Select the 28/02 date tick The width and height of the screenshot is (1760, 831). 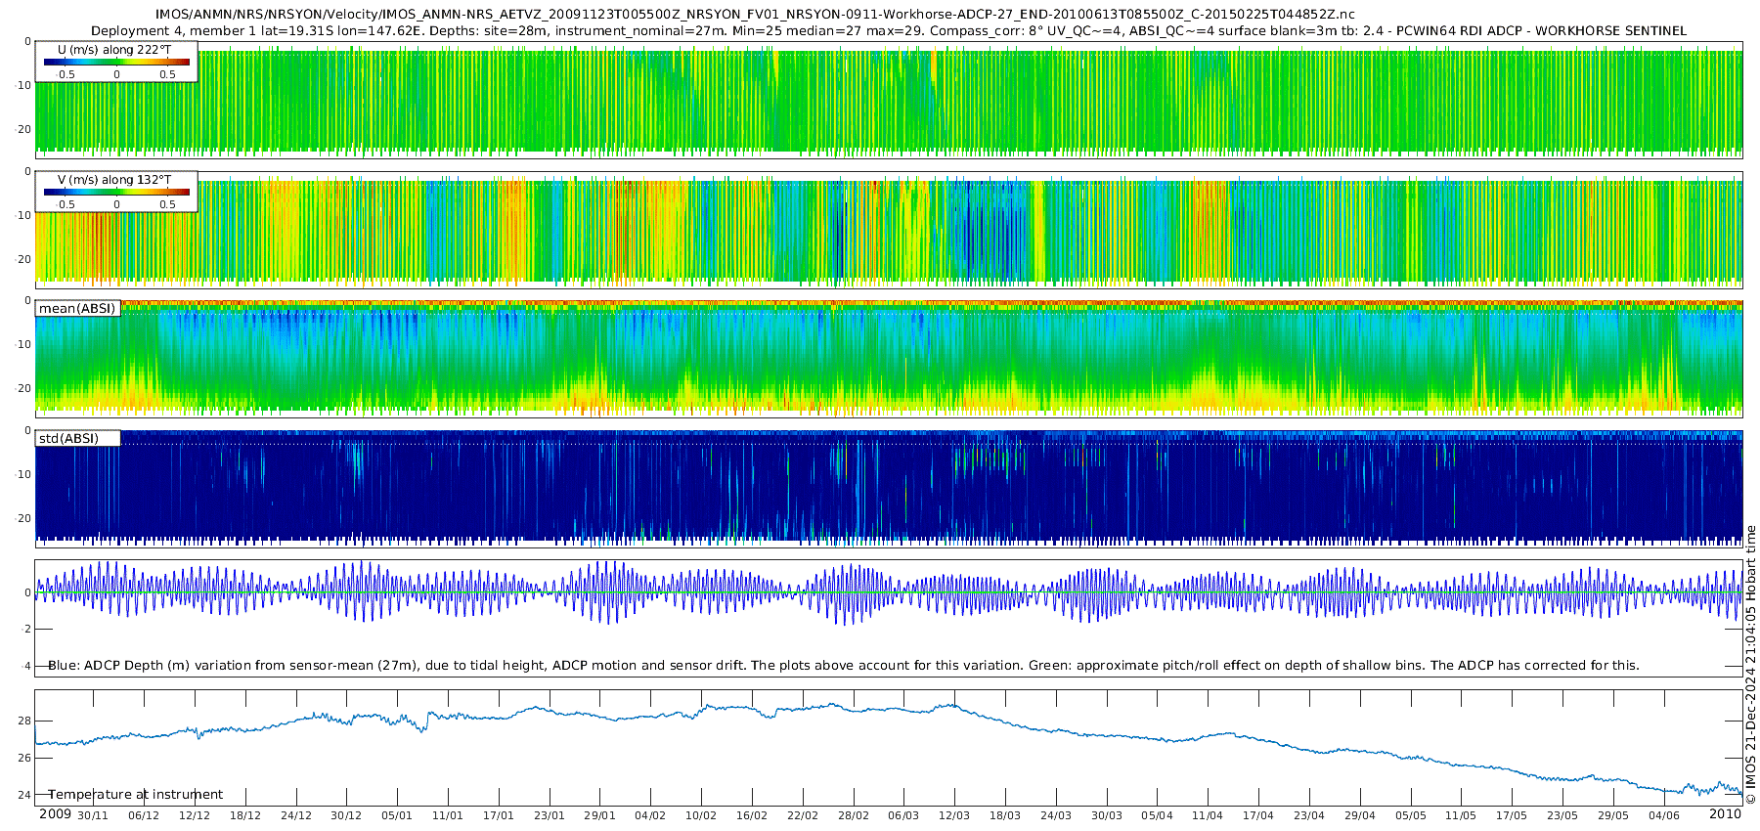[x=853, y=815]
